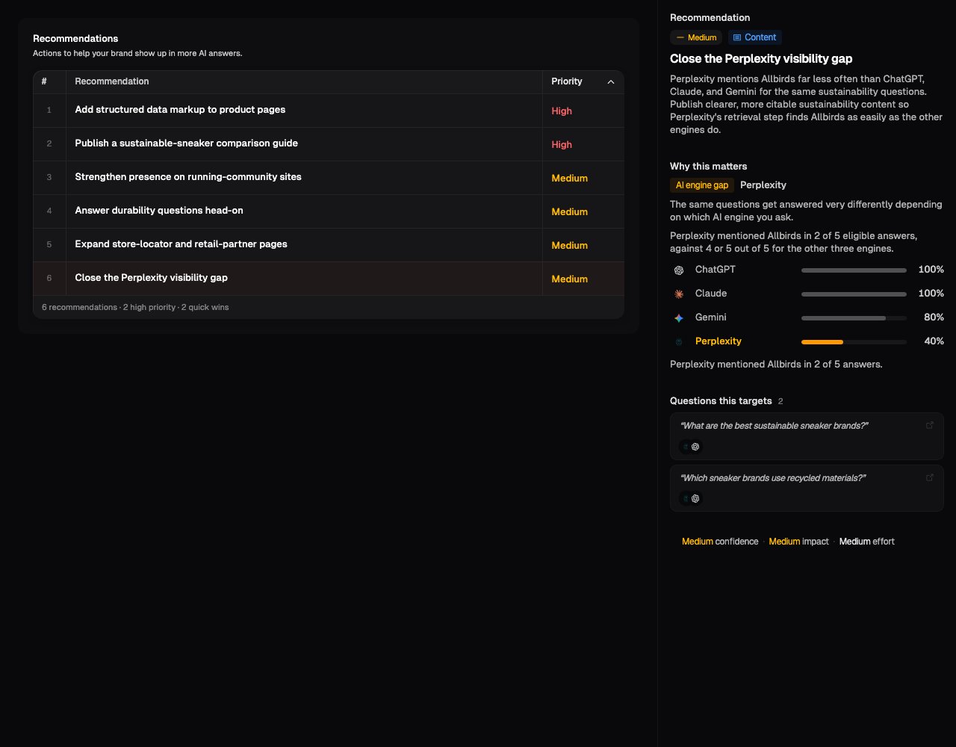The width and height of the screenshot is (956, 747).
Task: Click Perplexity icon under best sustainable sneaker question
Action: [686, 447]
